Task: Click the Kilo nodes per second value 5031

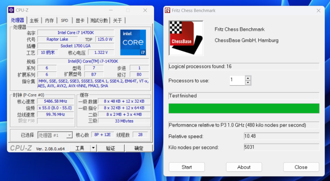Action: pyautogui.click(x=282, y=147)
